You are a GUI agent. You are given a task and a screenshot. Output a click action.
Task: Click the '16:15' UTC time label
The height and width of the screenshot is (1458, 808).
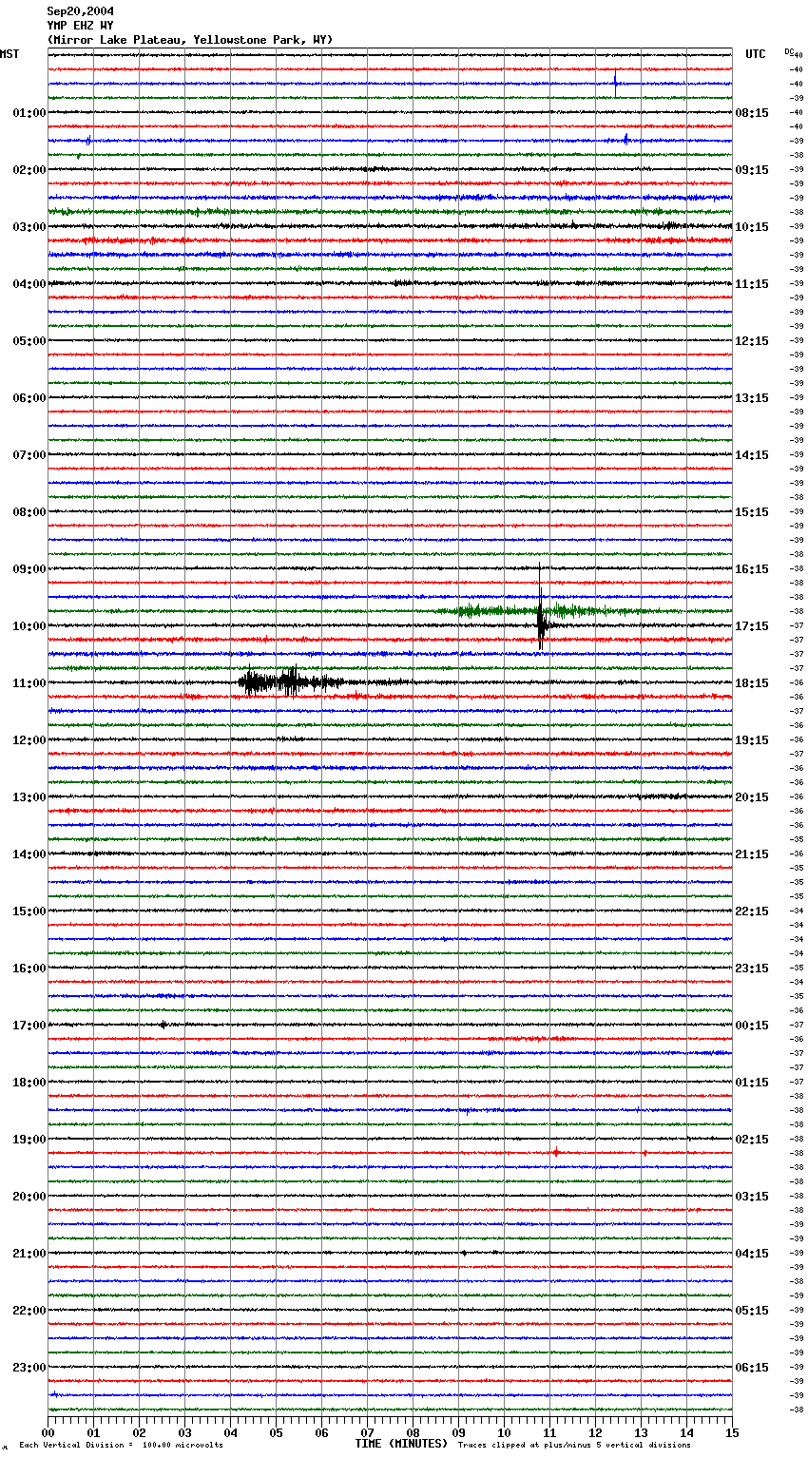coord(752,569)
